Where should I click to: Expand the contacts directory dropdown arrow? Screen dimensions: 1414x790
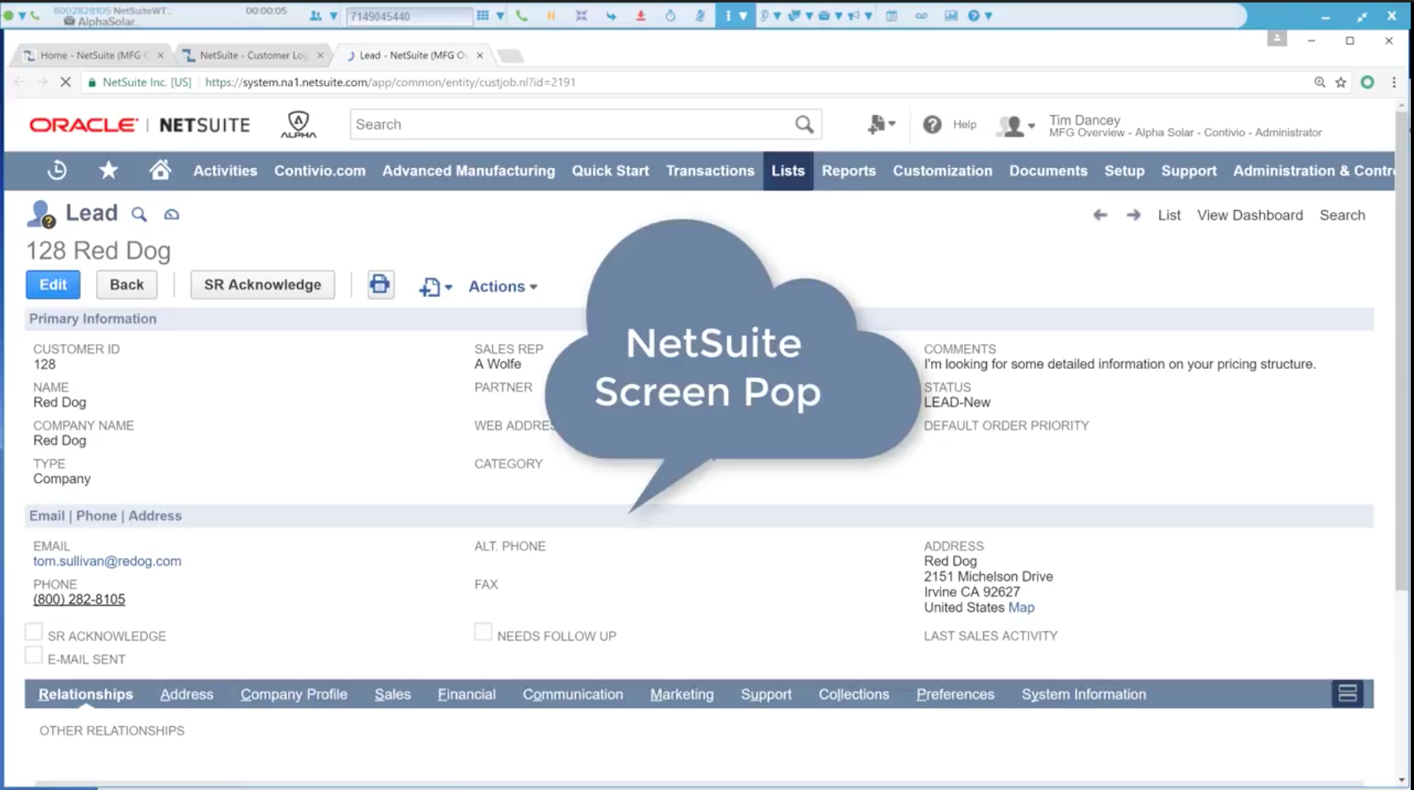coord(333,16)
